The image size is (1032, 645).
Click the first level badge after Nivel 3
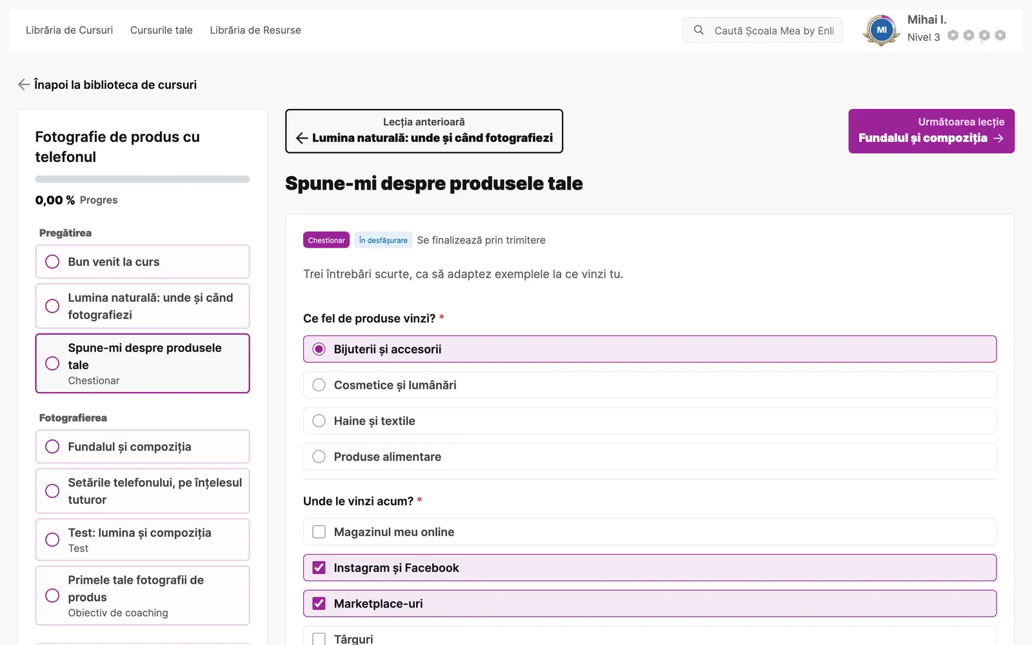[x=953, y=35]
